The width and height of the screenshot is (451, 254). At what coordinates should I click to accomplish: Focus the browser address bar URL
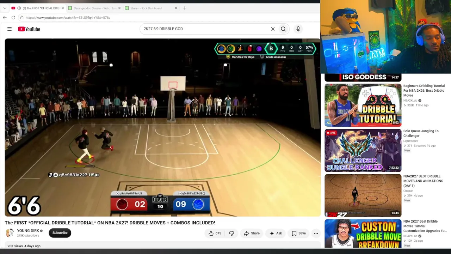(68, 18)
